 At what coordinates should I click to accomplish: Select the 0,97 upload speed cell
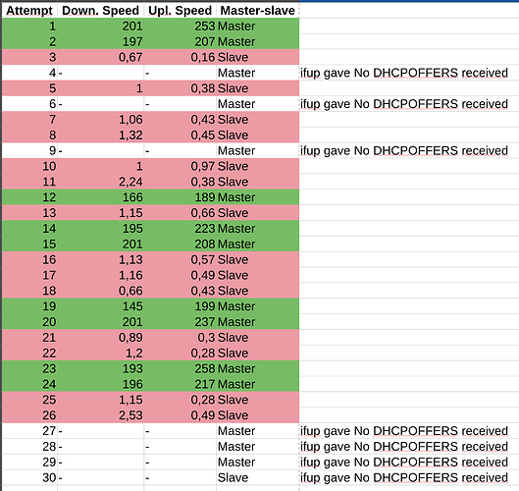[181, 166]
